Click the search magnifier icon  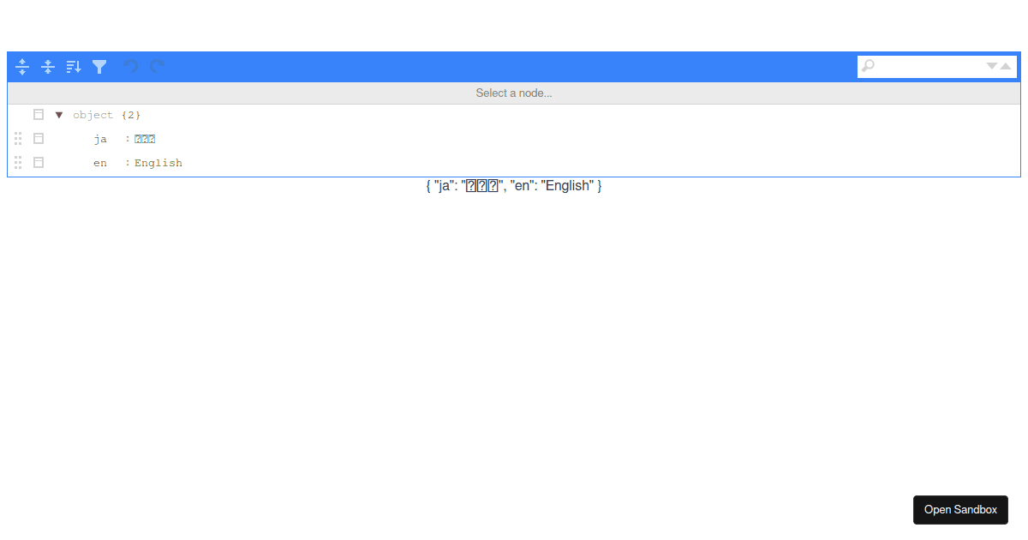pyautogui.click(x=869, y=66)
